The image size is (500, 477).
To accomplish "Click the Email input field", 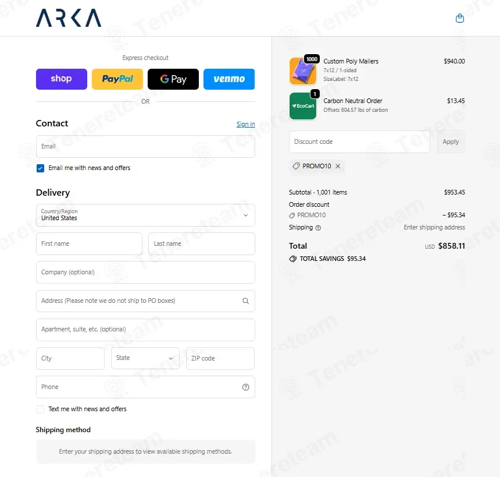I will tap(145, 146).
